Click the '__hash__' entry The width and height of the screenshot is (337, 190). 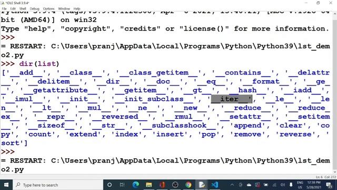tap(247, 90)
